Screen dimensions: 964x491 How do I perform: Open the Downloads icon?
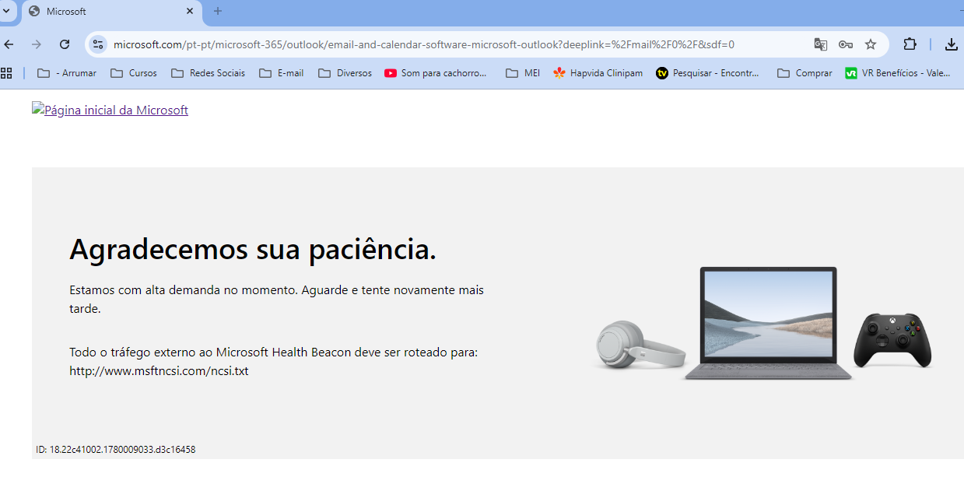click(x=952, y=44)
